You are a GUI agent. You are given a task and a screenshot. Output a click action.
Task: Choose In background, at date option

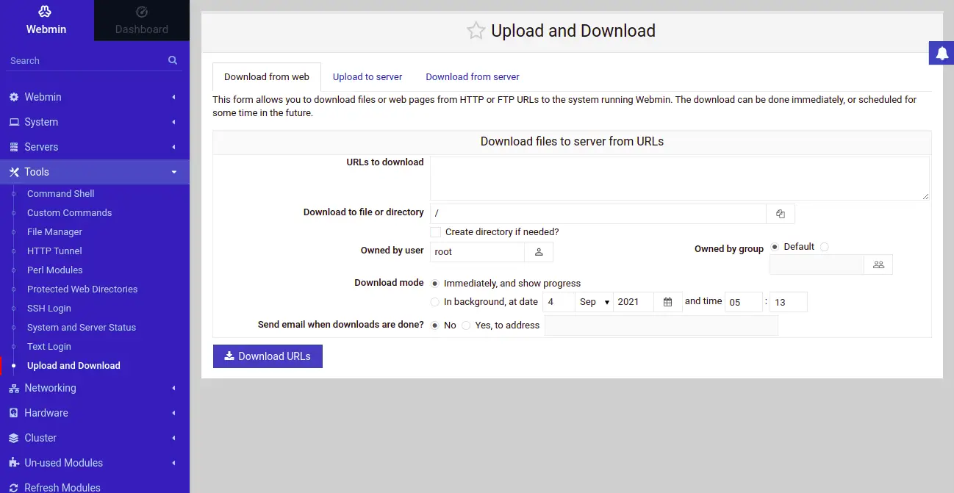coord(435,302)
